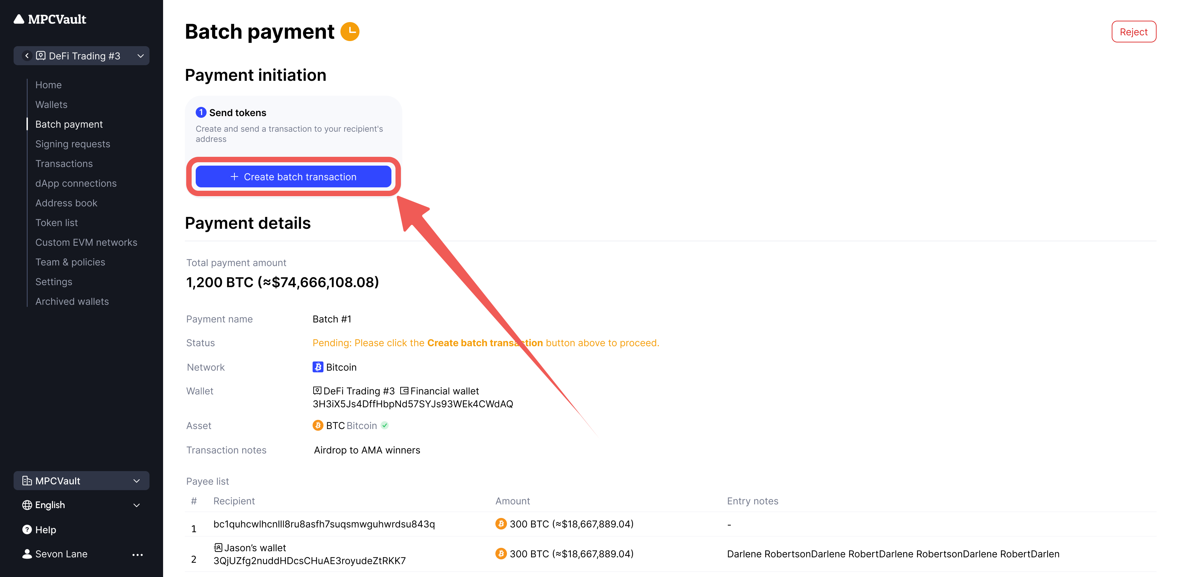Click the Reject button
This screenshot has height=577, width=1179.
tap(1133, 32)
